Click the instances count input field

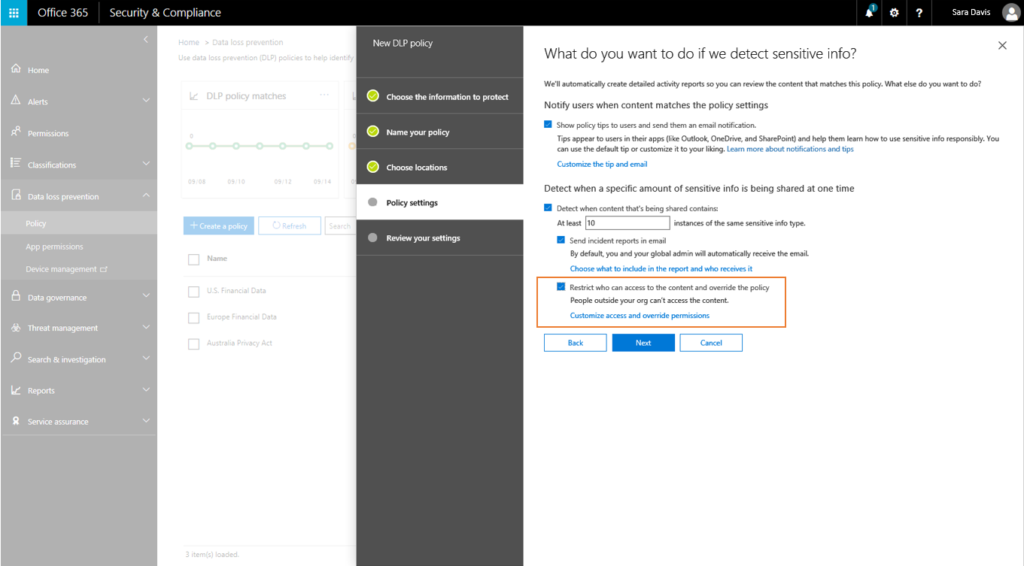coord(627,222)
